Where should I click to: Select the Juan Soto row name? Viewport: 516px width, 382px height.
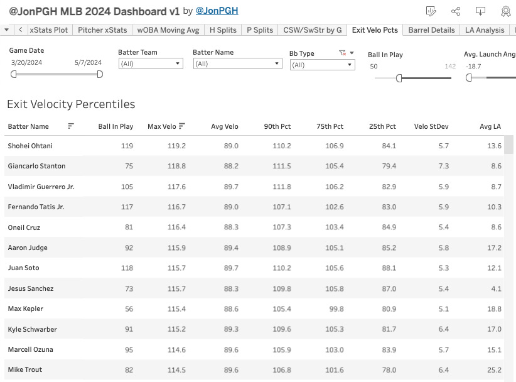click(23, 268)
